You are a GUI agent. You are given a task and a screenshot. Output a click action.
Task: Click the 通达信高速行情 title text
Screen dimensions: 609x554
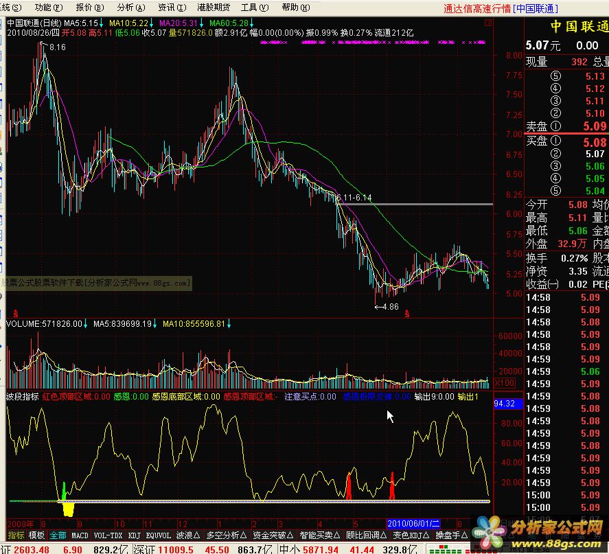click(x=477, y=8)
